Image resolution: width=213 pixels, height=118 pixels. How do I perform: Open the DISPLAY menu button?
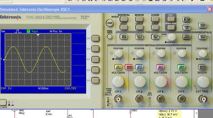pos(155,28)
